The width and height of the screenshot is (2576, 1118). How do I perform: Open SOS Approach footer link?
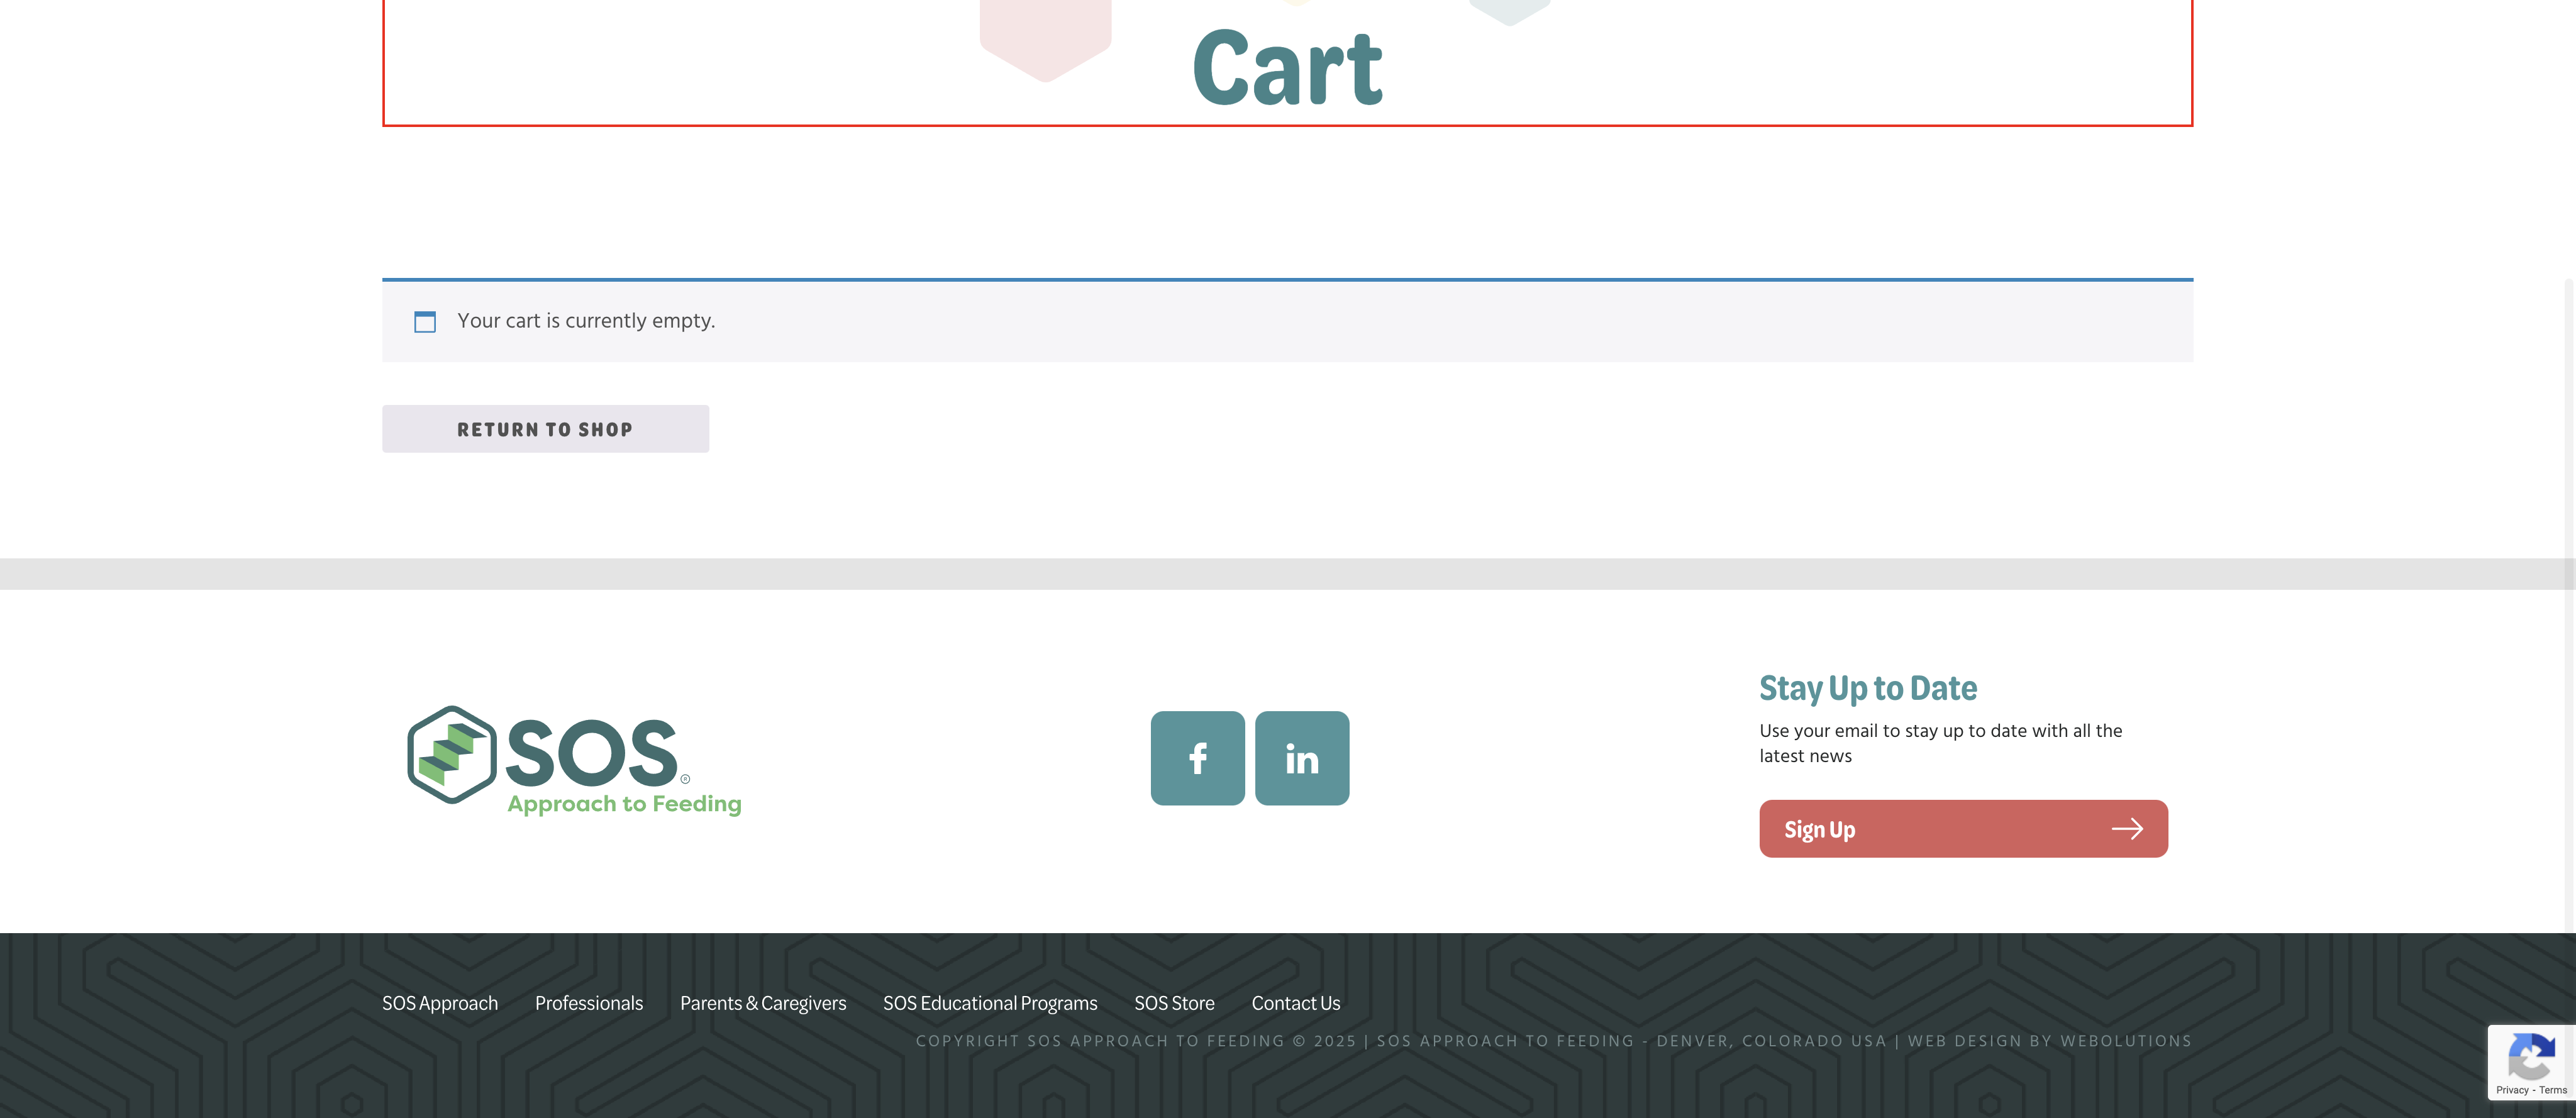439,1003
